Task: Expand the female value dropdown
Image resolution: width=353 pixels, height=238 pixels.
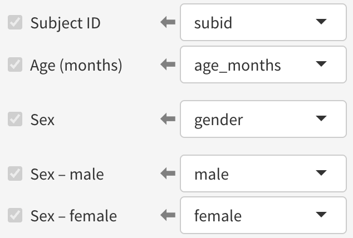Action: click(263, 215)
